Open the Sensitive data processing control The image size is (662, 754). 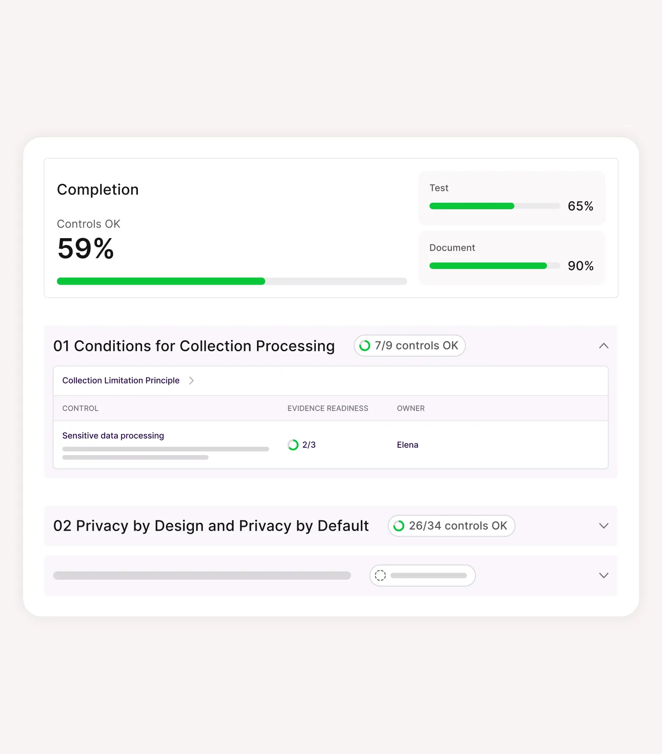(113, 435)
